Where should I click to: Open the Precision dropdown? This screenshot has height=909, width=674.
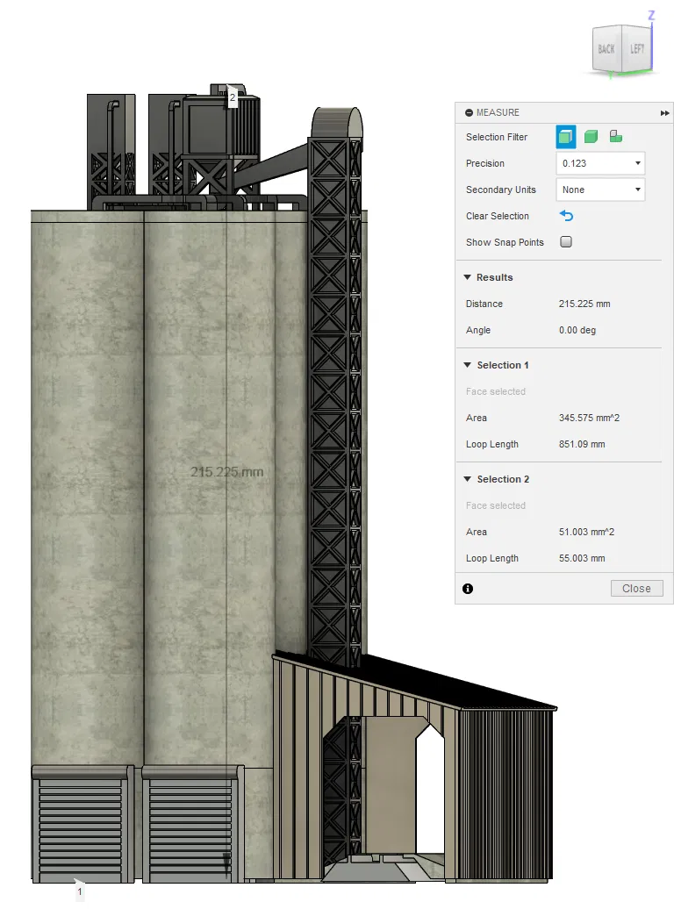click(x=600, y=163)
